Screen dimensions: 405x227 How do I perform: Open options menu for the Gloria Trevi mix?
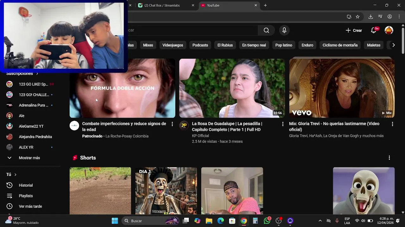pos(392,124)
